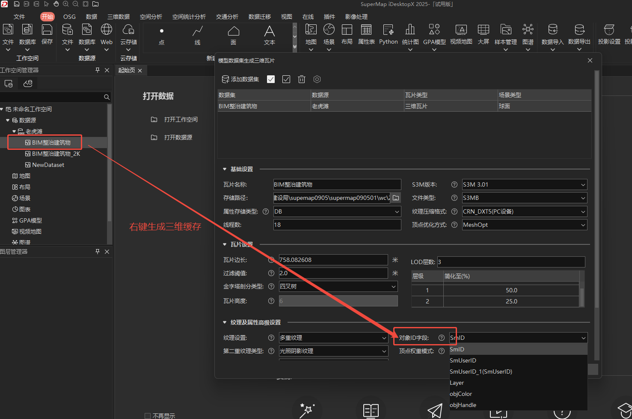632x419 pixels.
Task: Click the invert-selection checkbox icon in dialog toolbar
Action: [286, 79]
